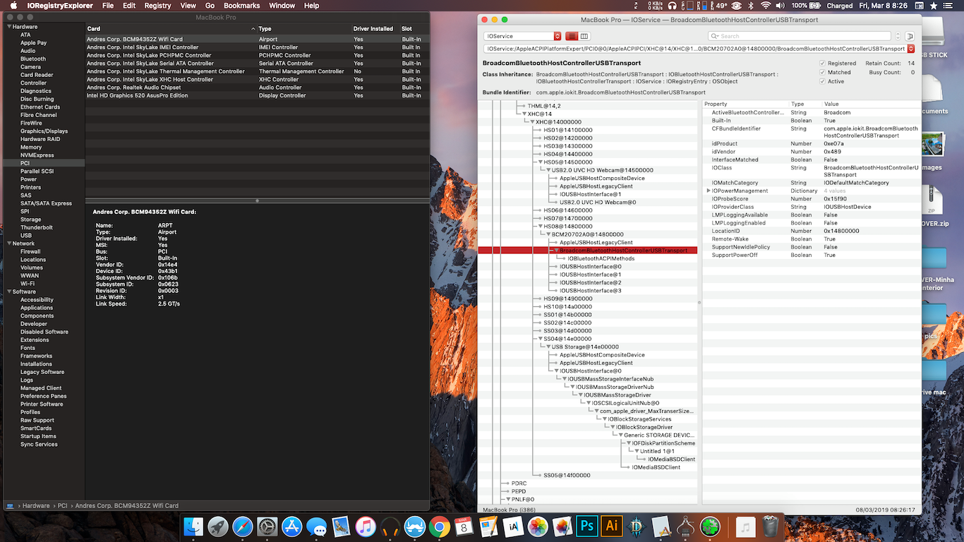Select Bluetooth in System Information sidebar
The height and width of the screenshot is (542, 964).
pos(33,59)
